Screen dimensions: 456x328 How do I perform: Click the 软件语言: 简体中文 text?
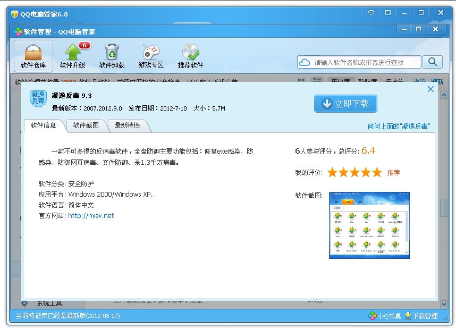pos(66,205)
